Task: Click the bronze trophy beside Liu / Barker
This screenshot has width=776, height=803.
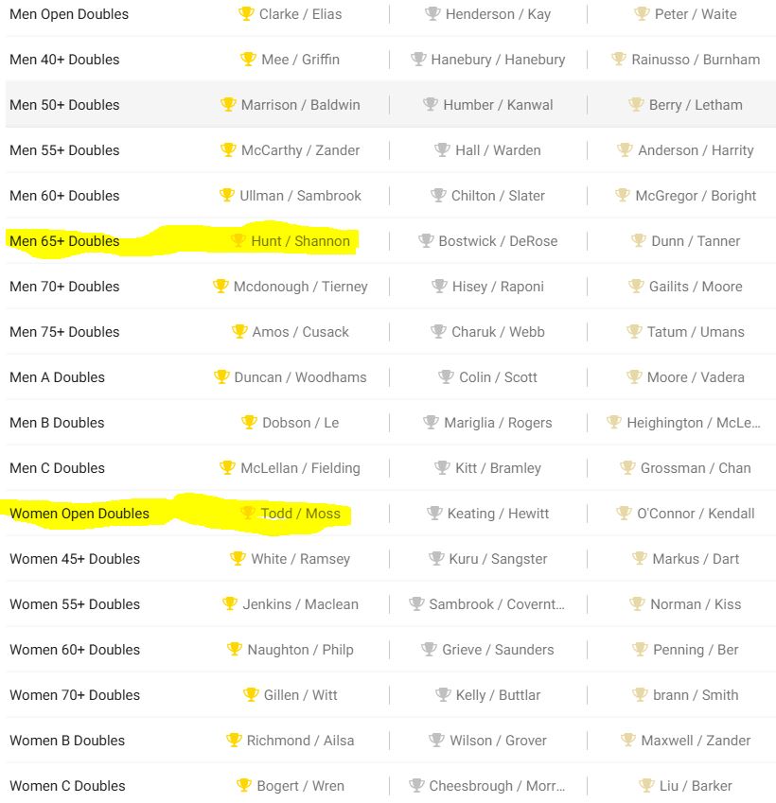Action: click(646, 785)
